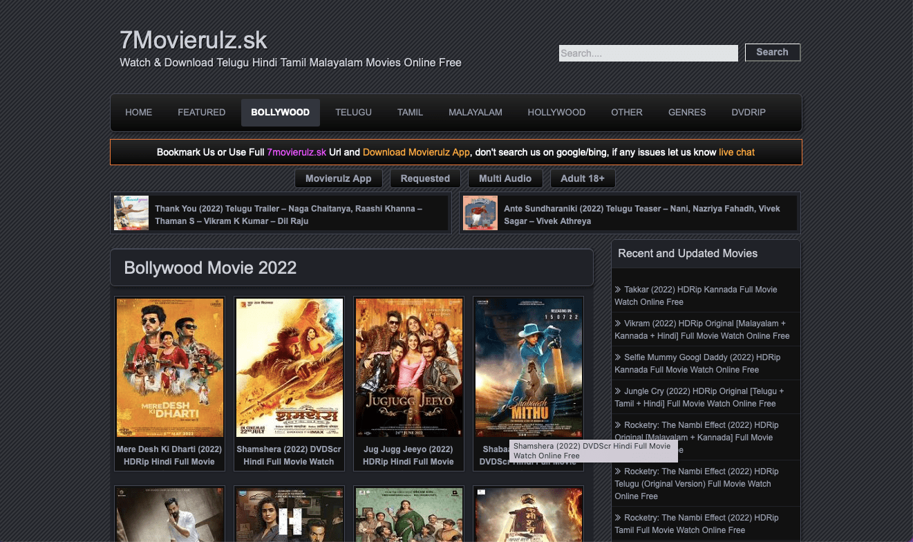Open the TAMIL menu item

click(410, 112)
